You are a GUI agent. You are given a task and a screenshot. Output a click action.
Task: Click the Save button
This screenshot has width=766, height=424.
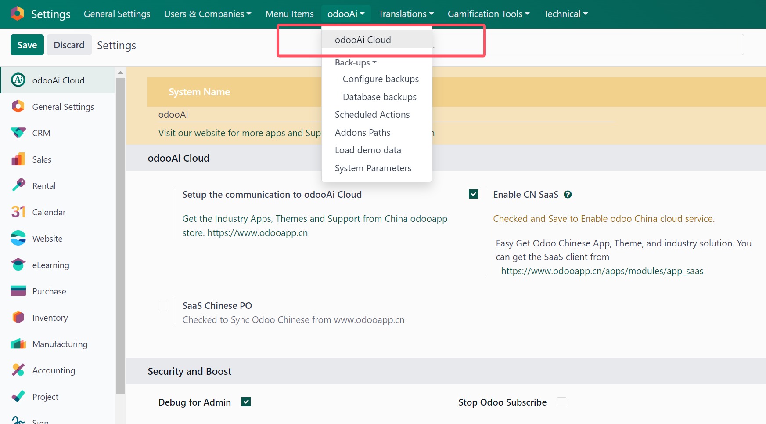pos(27,45)
